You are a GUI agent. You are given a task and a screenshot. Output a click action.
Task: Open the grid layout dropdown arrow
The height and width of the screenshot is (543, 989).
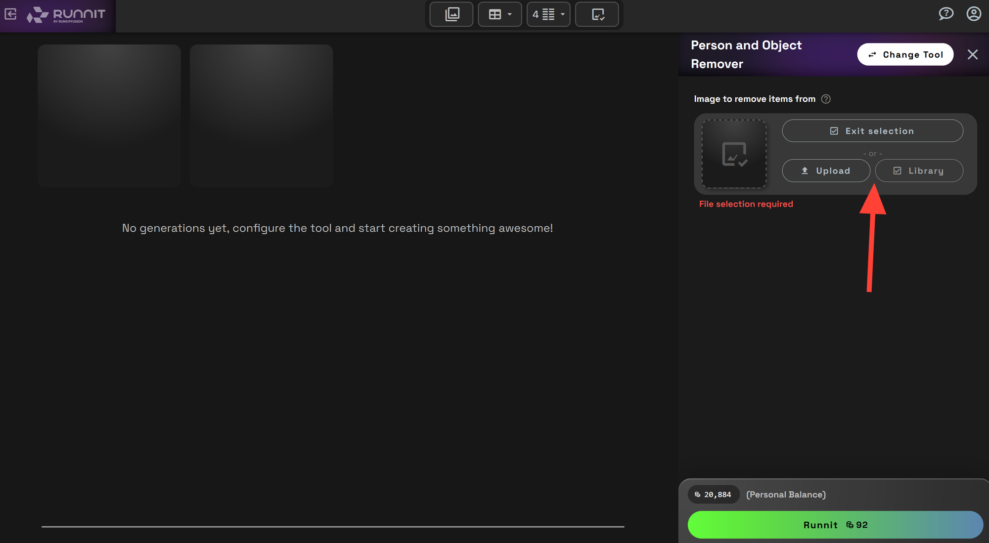coord(510,14)
